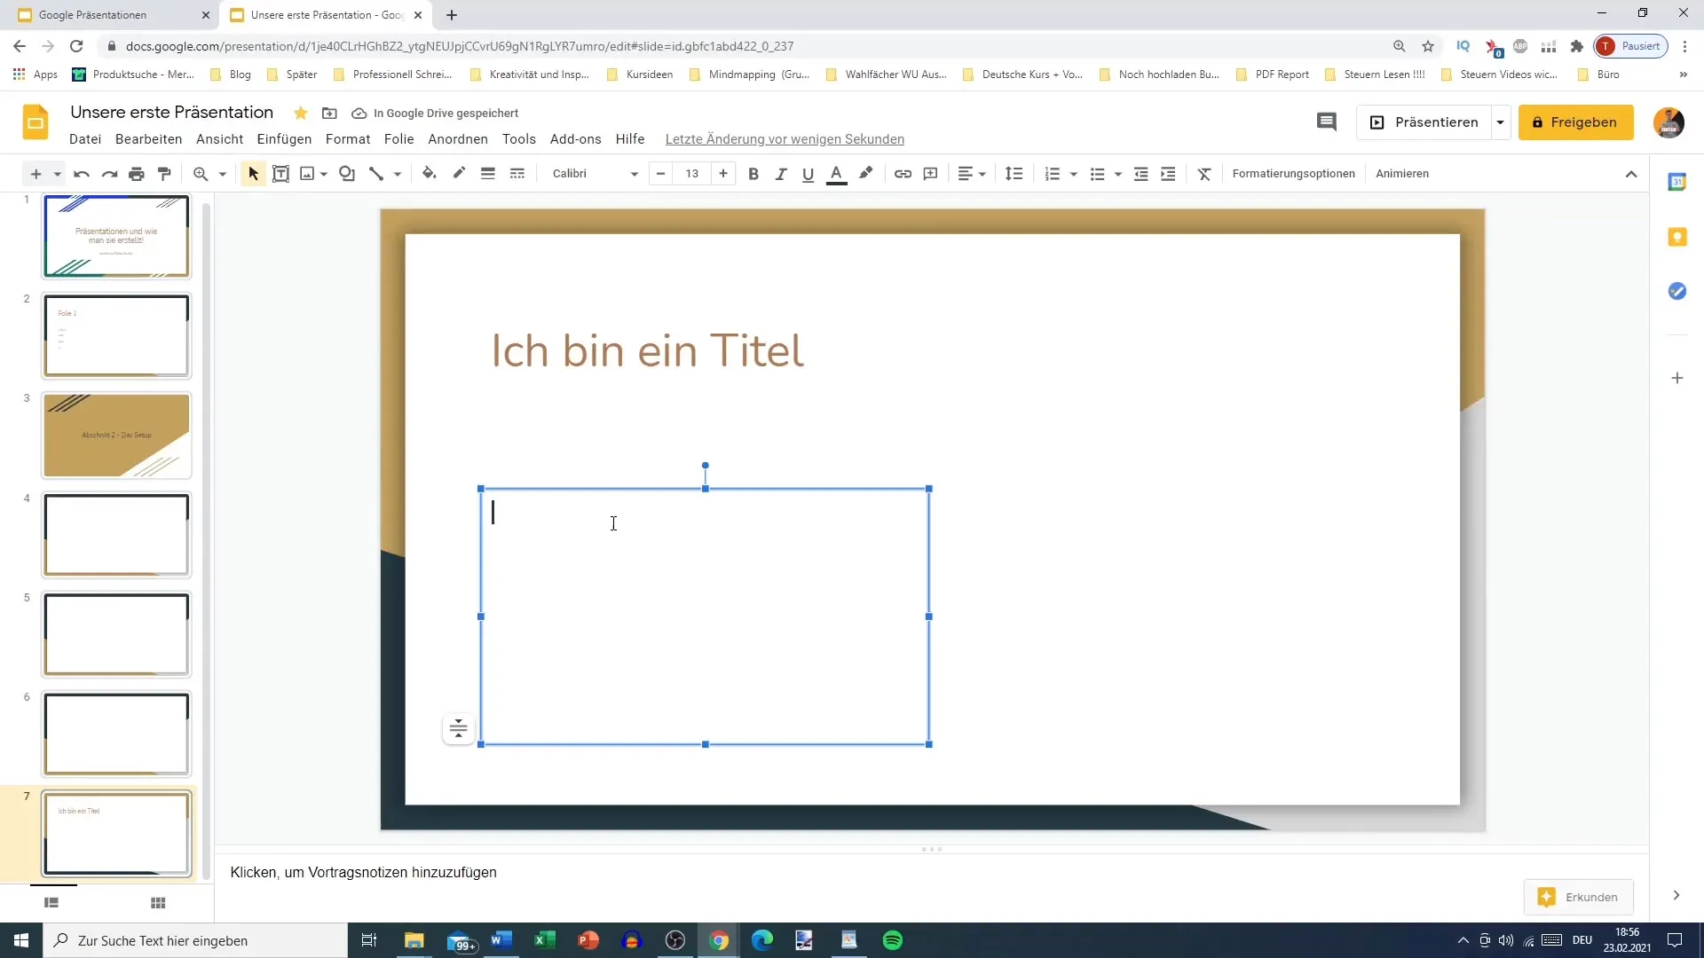The height and width of the screenshot is (958, 1704).
Task: Collapse the toolbar menus with chevron
Action: point(1630,174)
